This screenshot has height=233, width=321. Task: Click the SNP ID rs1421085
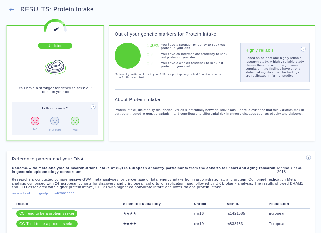click(236, 213)
